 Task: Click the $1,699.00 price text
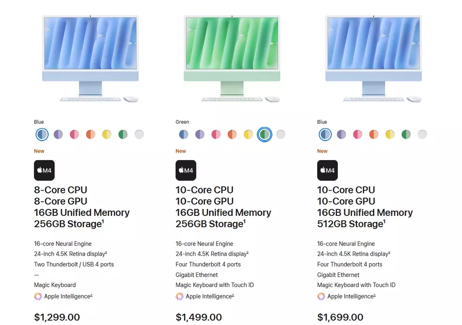(x=340, y=318)
